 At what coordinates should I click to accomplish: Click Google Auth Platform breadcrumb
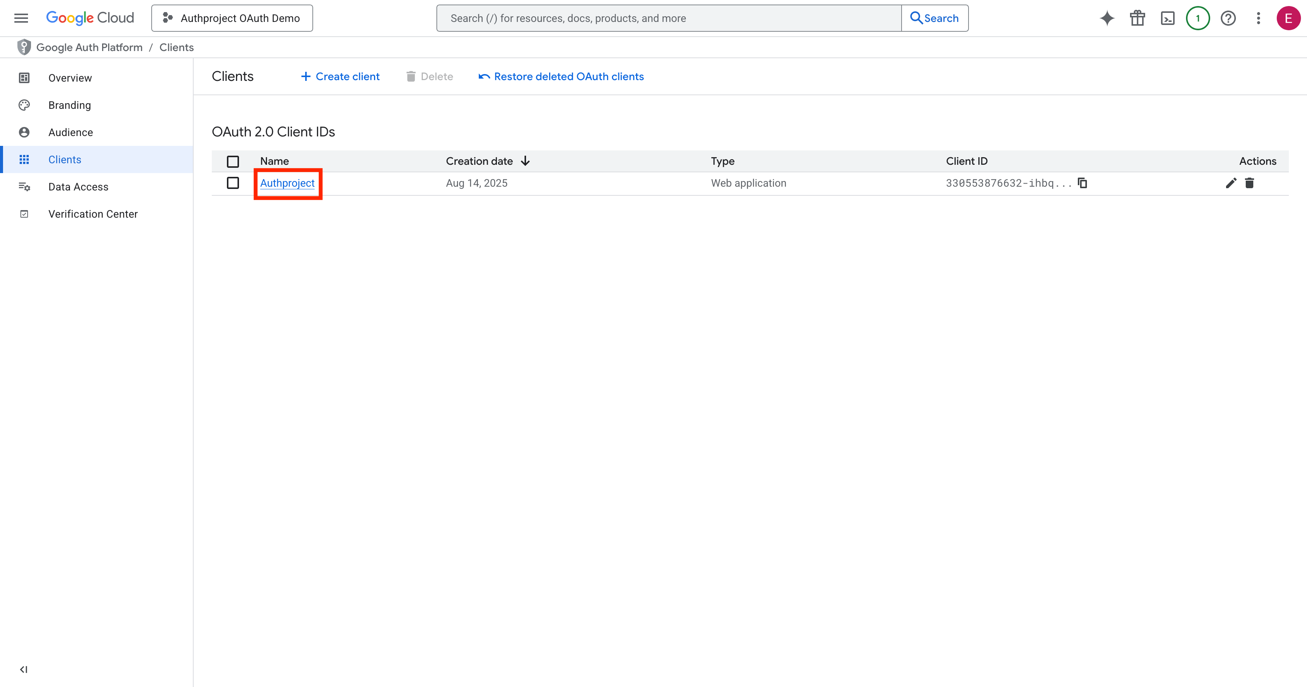coord(89,47)
